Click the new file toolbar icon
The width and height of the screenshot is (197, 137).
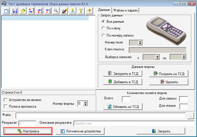coord(6,11)
